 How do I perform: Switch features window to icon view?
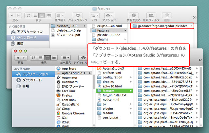pos(28,15)
